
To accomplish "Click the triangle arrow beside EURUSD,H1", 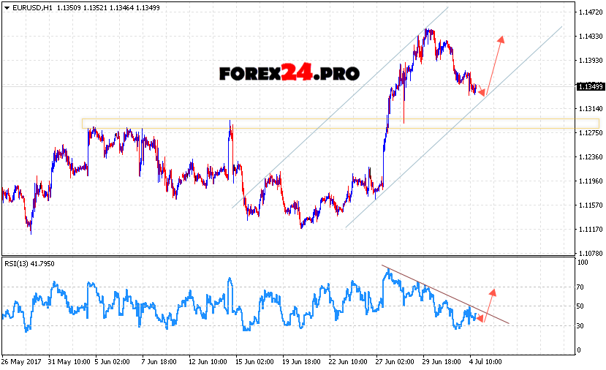I will tap(5, 7).
